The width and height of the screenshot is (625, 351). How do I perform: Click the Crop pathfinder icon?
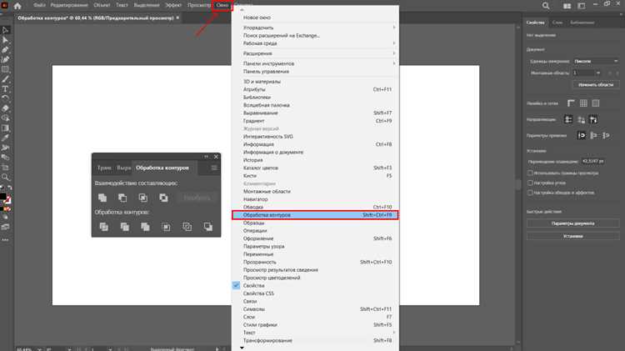tap(166, 227)
